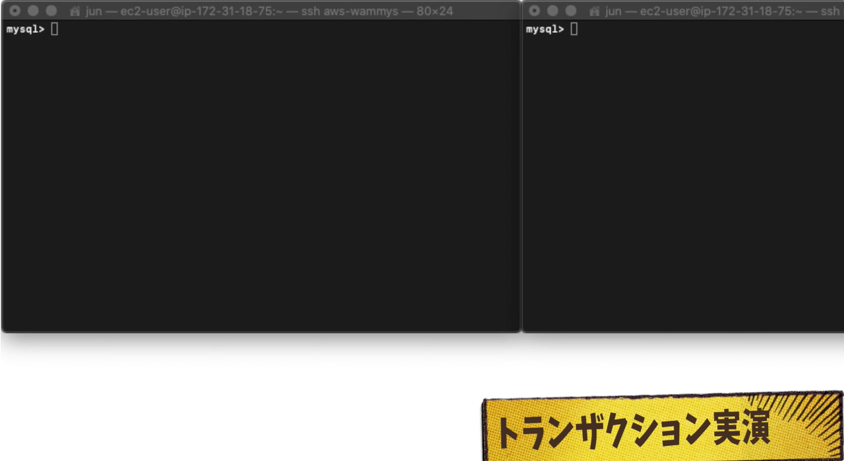Minimize the right terminal window
844x461 pixels.
pos(553,11)
